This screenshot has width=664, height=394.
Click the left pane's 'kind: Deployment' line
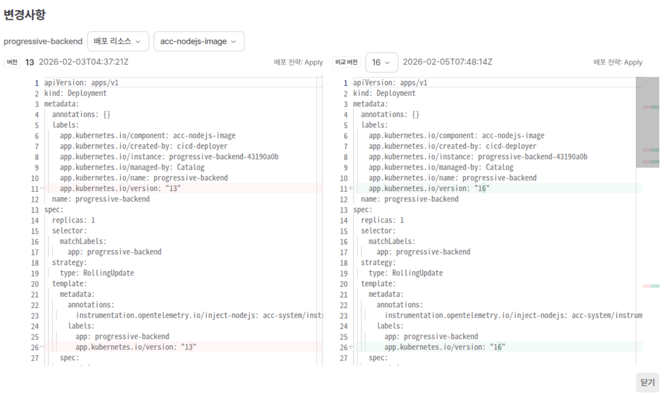click(x=75, y=93)
